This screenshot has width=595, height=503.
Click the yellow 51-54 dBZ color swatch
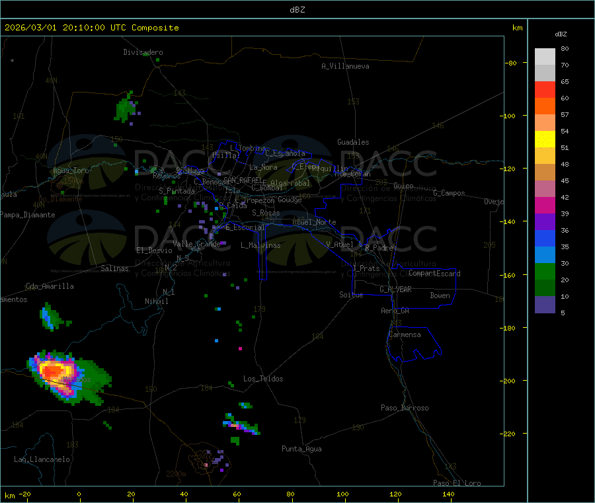pyautogui.click(x=545, y=139)
